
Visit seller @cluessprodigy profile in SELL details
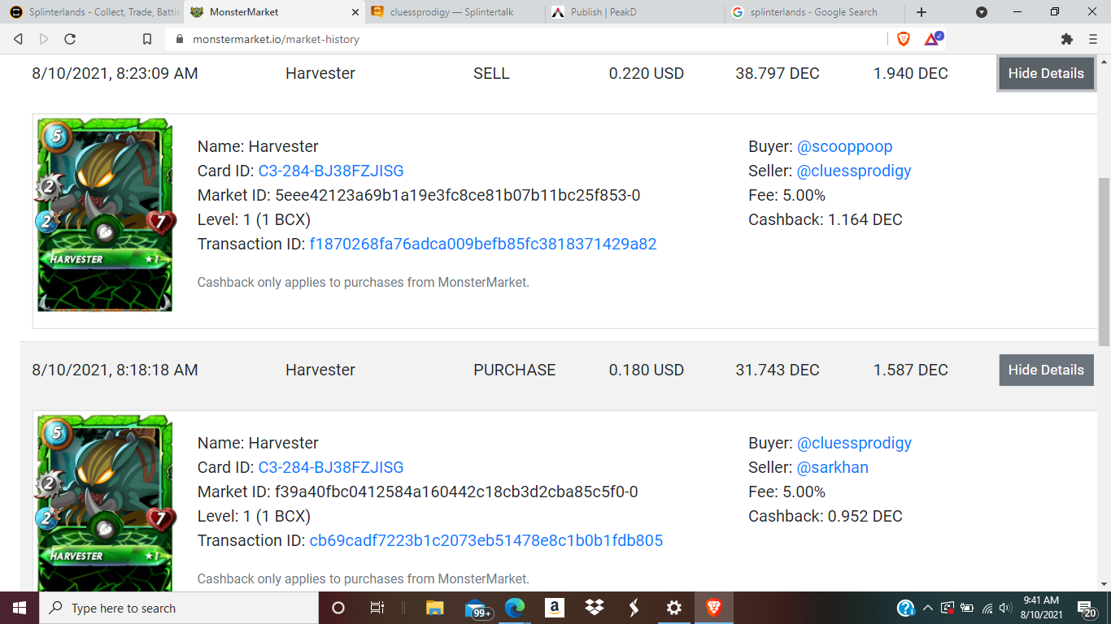854,171
